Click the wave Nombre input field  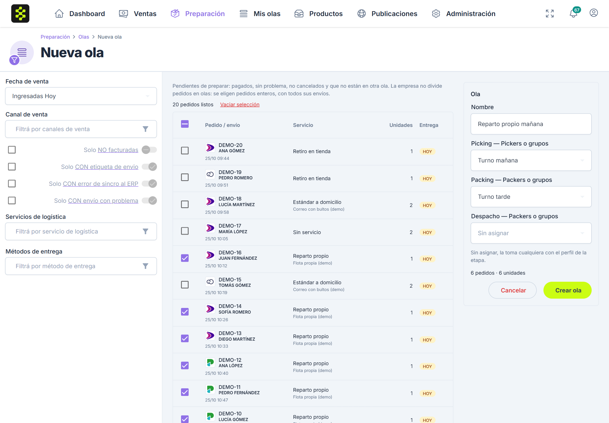(531, 124)
